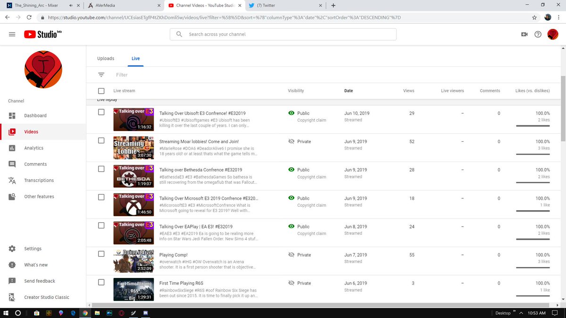Change visibility of Bethesda Conference video

(x=299, y=170)
